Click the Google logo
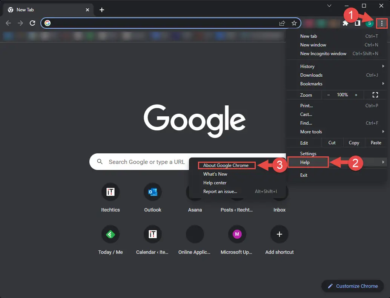This screenshot has width=390, height=298. (195, 121)
